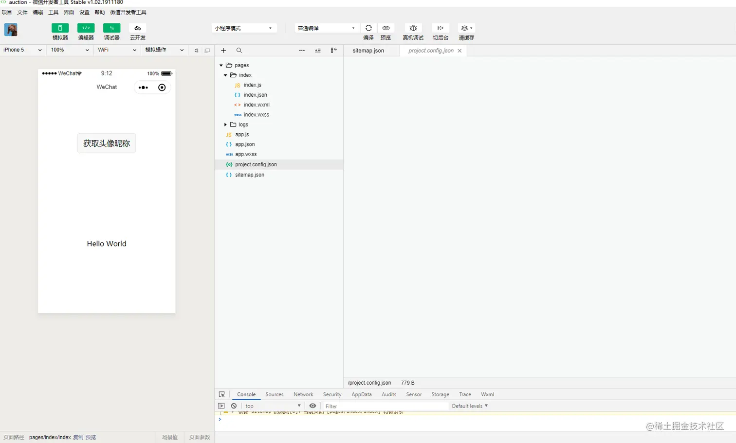The height and width of the screenshot is (443, 736).
Task: Open app.wxss in file tree
Action: click(x=246, y=154)
